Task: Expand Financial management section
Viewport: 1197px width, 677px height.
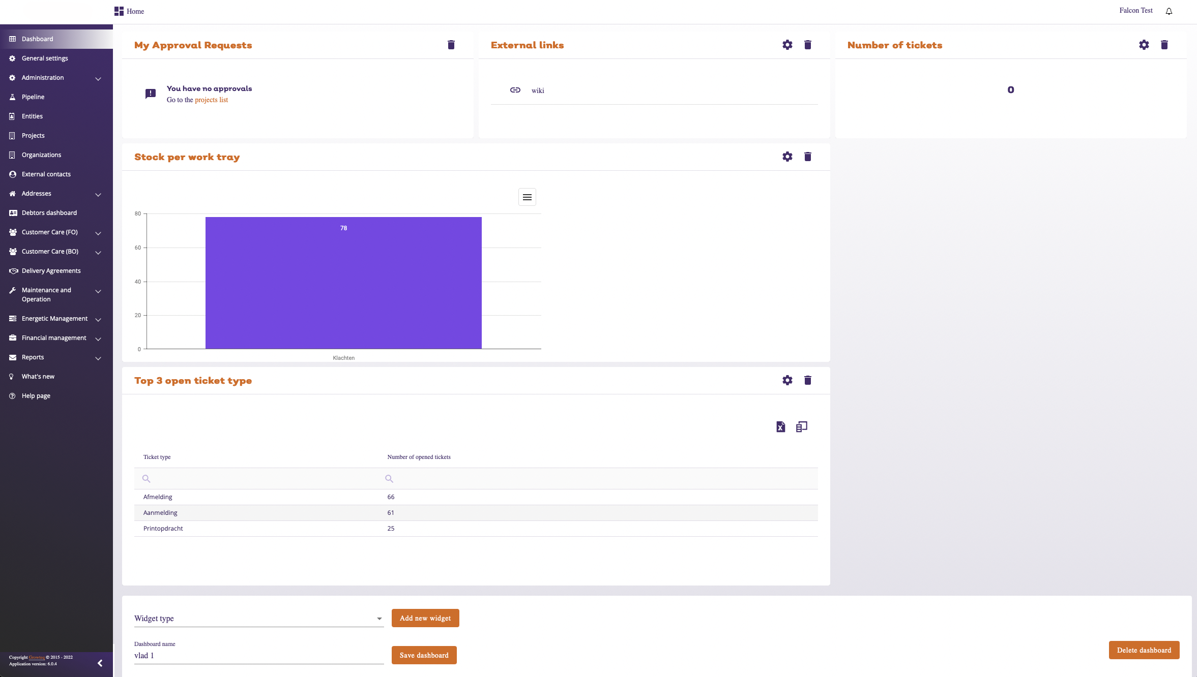Action: coord(98,338)
